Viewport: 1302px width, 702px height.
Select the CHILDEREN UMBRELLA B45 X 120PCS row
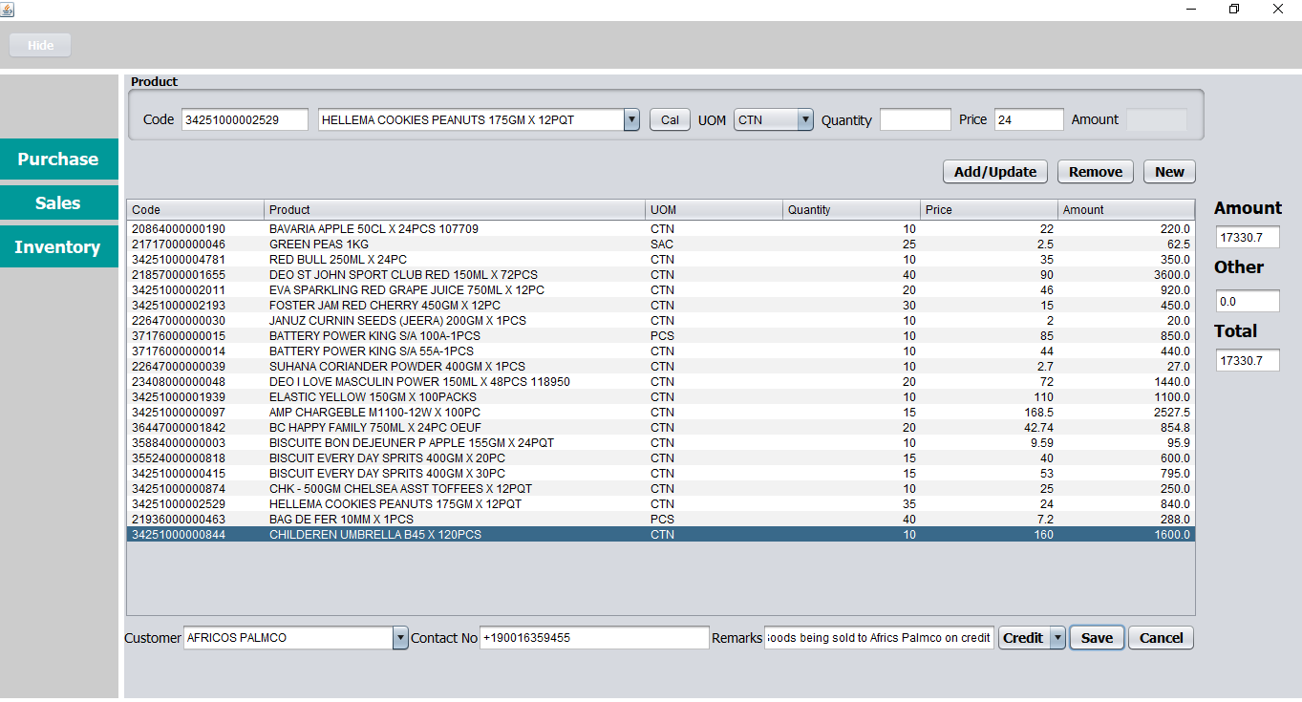[x=661, y=535]
